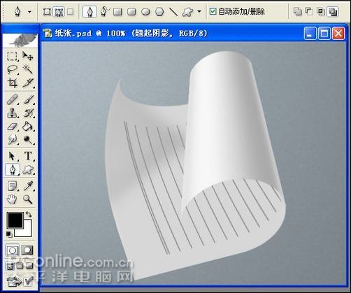Select the Hand tool
Screen dimensions: 351x293
pyautogui.click(x=12, y=199)
